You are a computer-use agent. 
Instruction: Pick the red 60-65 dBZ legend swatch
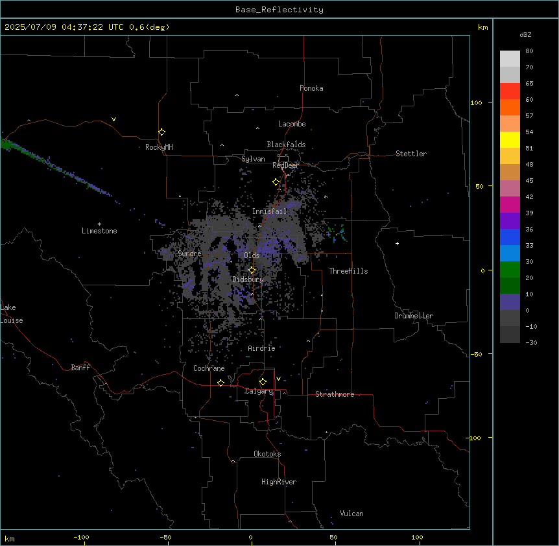510,91
